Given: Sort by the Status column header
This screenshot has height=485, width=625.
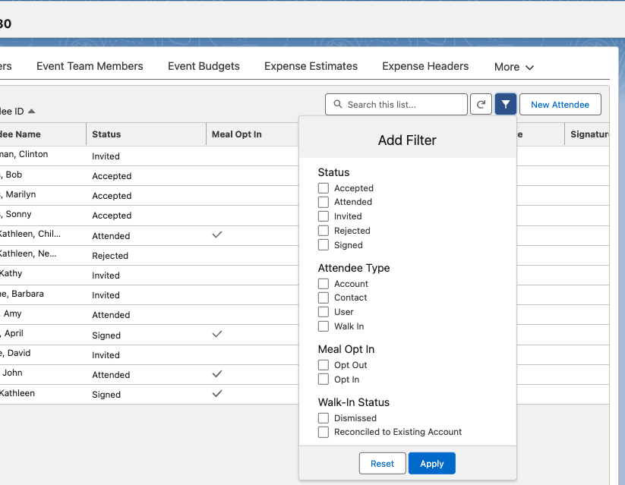Looking at the screenshot, I should (x=106, y=134).
